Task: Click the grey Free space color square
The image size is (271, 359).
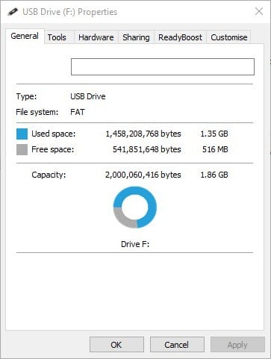Action: click(x=22, y=150)
